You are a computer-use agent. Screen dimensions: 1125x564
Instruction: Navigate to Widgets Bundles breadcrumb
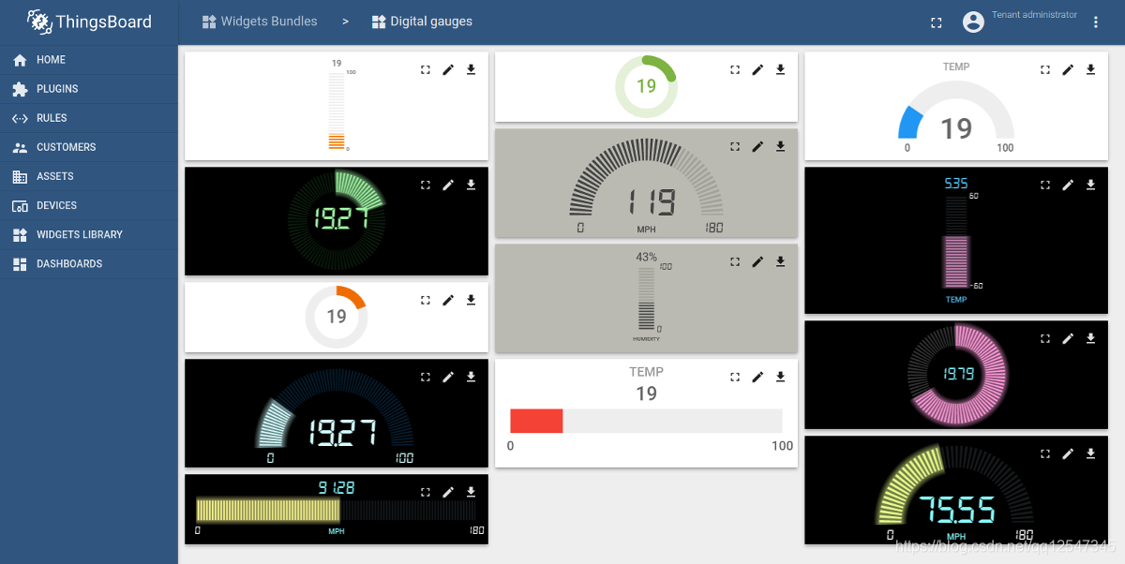click(260, 22)
